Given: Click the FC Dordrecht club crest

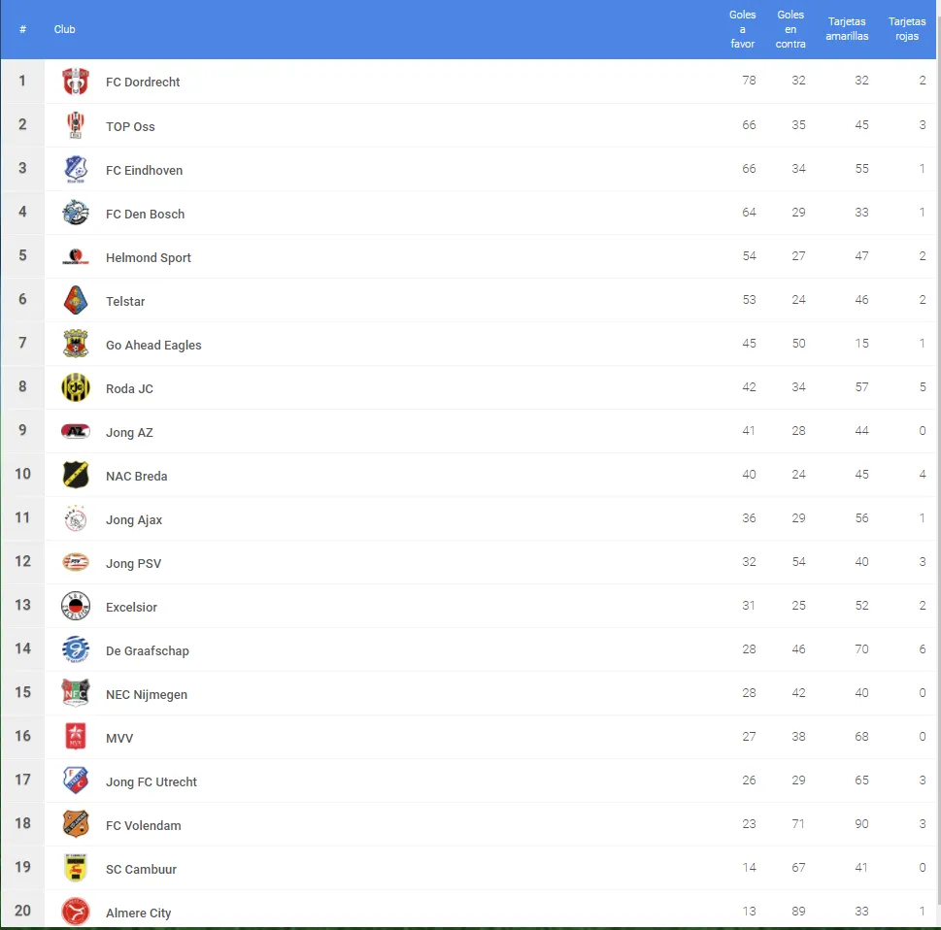Looking at the screenshot, I should coord(76,82).
